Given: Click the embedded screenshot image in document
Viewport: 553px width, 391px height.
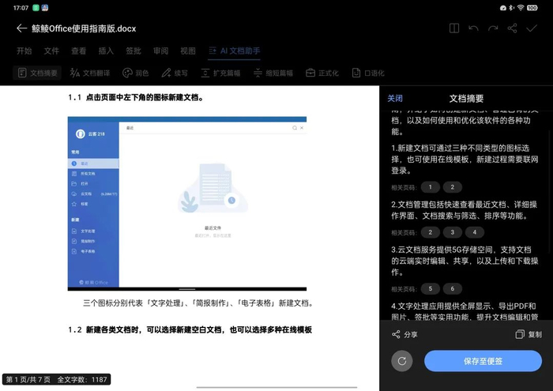Looking at the screenshot, I should pos(187,204).
